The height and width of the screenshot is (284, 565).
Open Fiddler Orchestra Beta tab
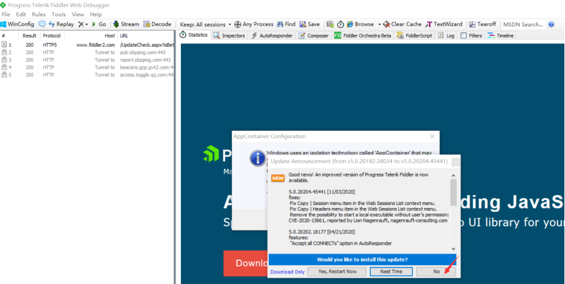tap(363, 35)
